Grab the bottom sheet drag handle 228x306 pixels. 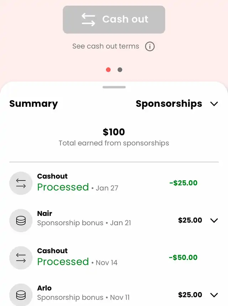coord(114,87)
